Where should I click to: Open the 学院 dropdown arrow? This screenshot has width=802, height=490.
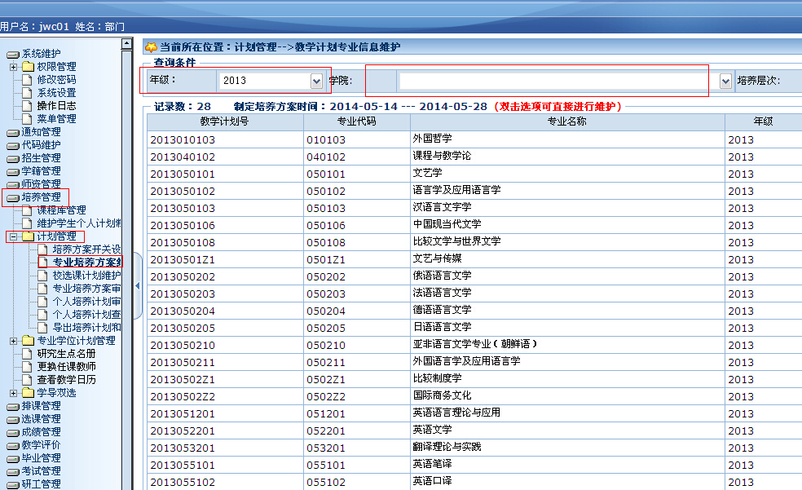(x=725, y=81)
